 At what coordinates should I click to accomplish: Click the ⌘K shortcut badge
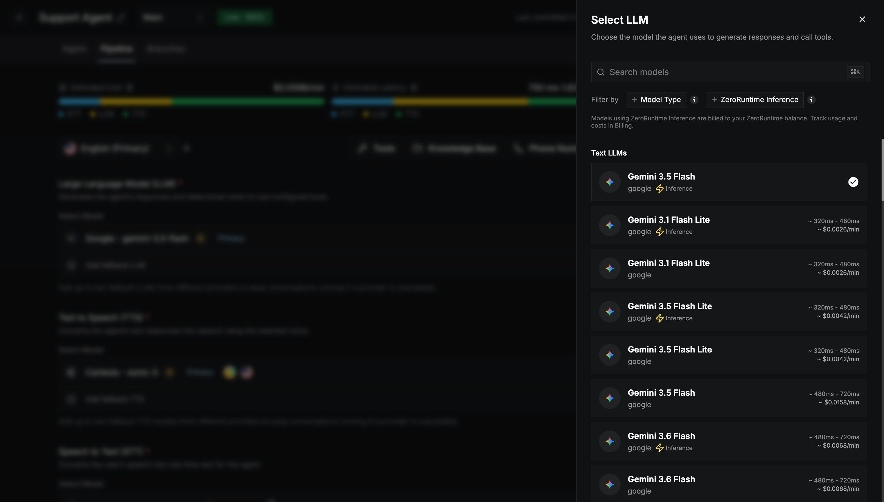click(855, 72)
